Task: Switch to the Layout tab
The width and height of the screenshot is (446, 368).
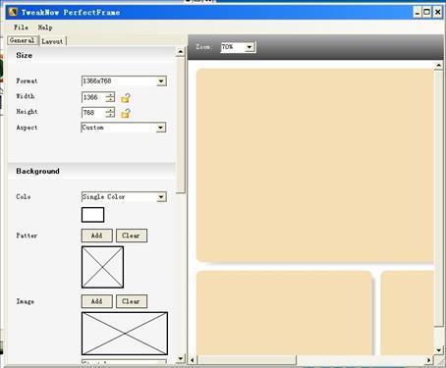Action: tap(52, 41)
